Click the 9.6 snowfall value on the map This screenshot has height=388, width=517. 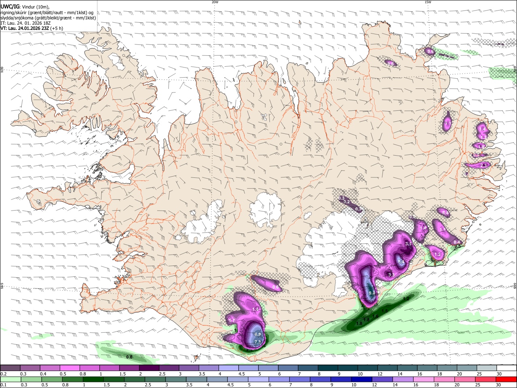click(372, 293)
